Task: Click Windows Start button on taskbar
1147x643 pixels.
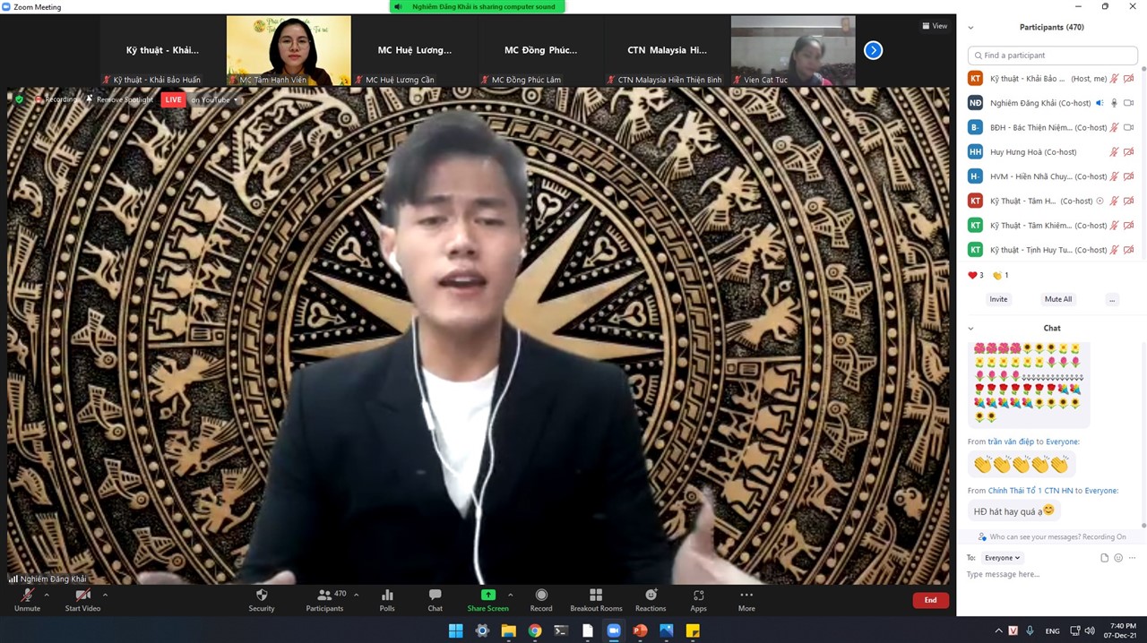Action: 455,630
